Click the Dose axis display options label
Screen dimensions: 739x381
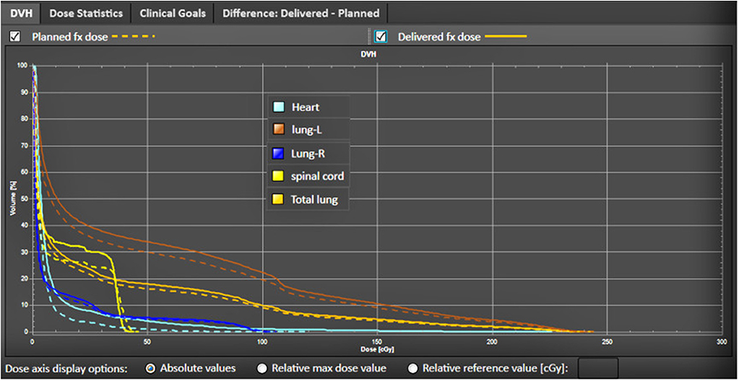click(66, 368)
